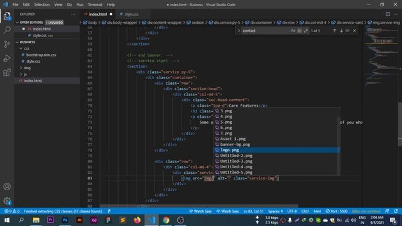The image size is (402, 226).
Task: Split the editor to the right
Action: pos(388,14)
